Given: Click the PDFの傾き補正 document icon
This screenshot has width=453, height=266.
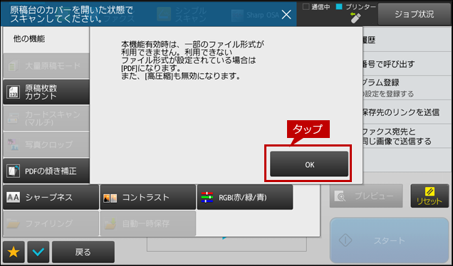Looking at the screenshot, I should point(14,171).
